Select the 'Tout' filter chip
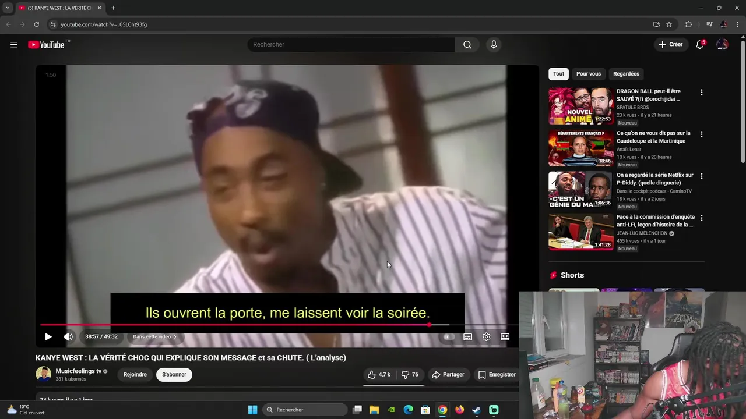 (x=558, y=74)
